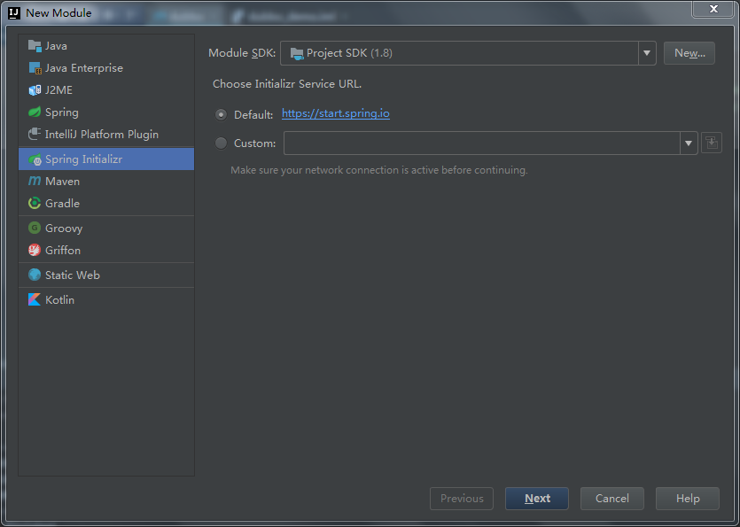The image size is (740, 527).
Task: Click the IntelliJ Platform Plugin icon
Action: pos(35,135)
